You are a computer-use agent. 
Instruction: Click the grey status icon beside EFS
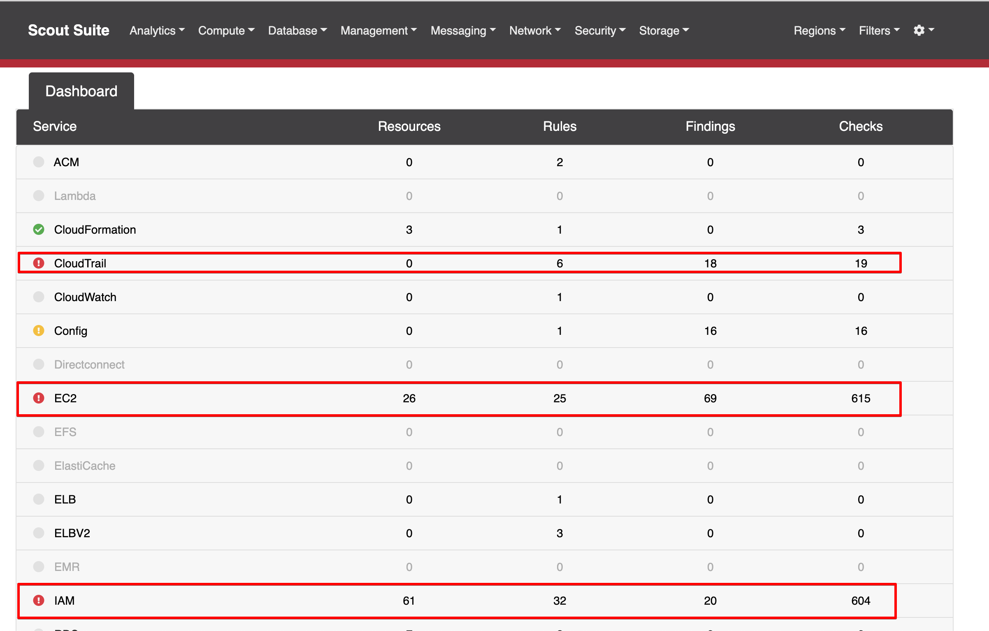click(x=39, y=431)
